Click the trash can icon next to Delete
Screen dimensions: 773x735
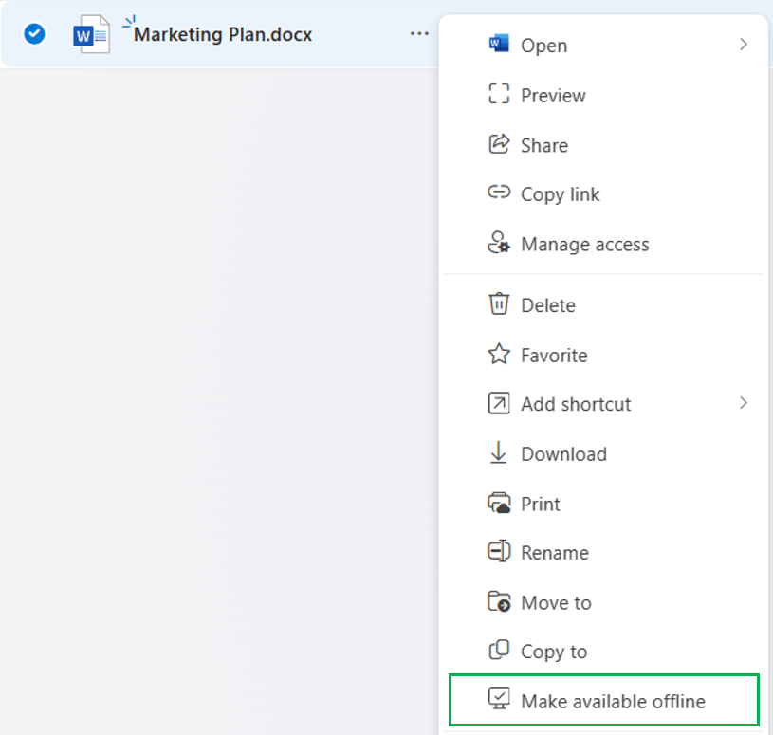499,304
